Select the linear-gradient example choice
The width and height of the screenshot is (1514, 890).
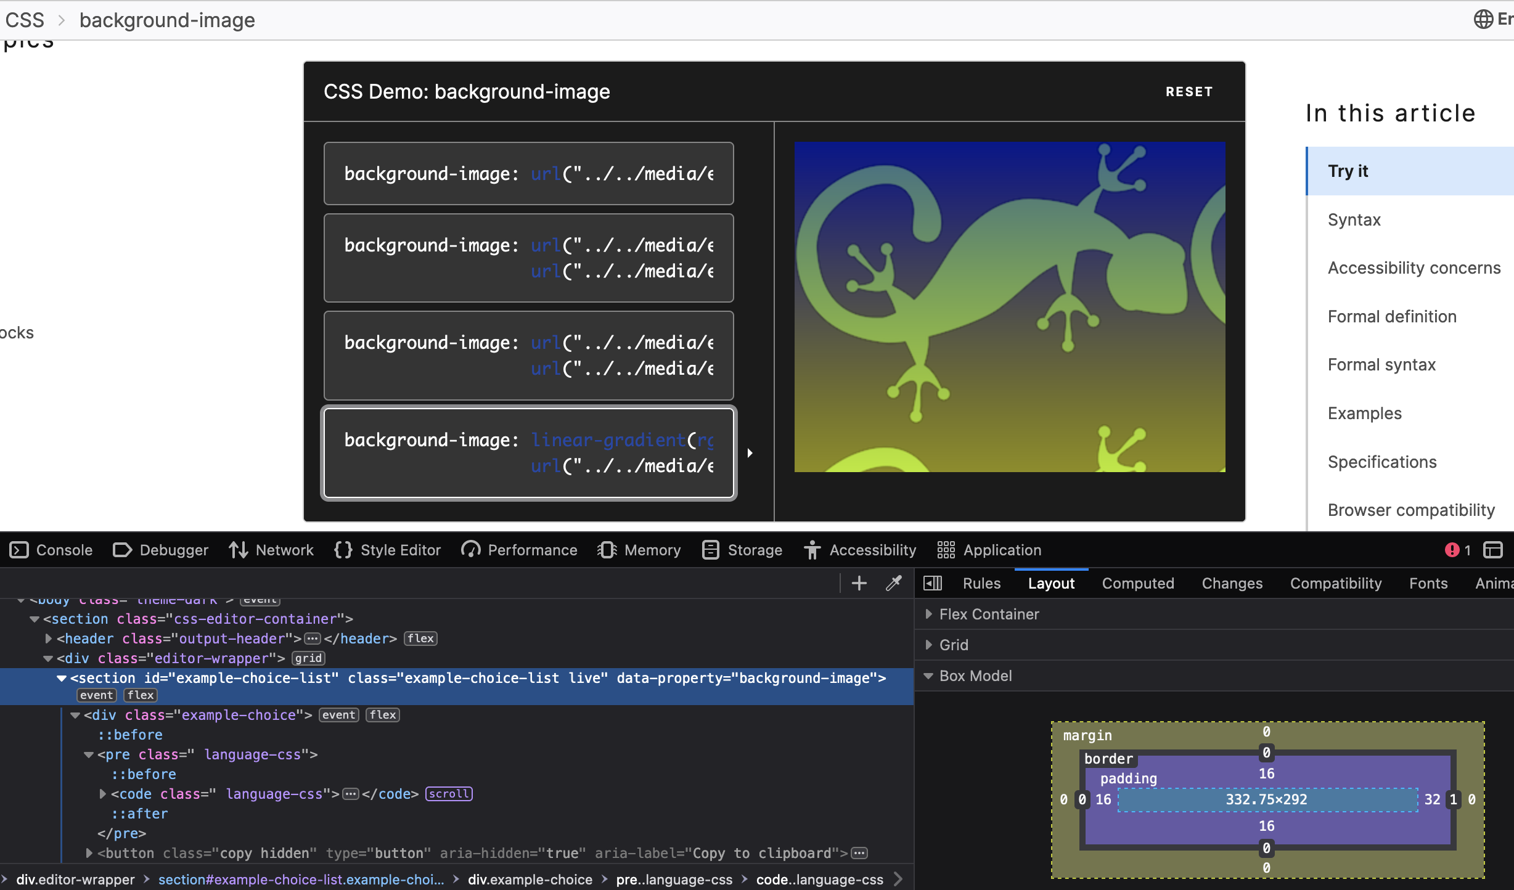pyautogui.click(x=528, y=453)
